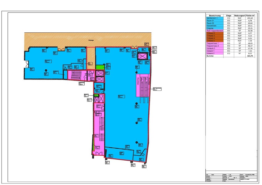Click the staircase symbol in the upper pink stairwell
262x185 pixels.
[75, 74]
